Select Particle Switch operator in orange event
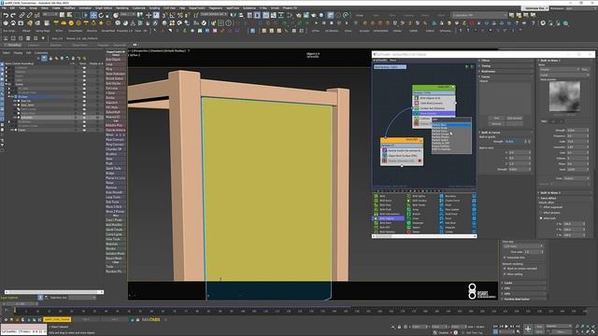 point(402,150)
